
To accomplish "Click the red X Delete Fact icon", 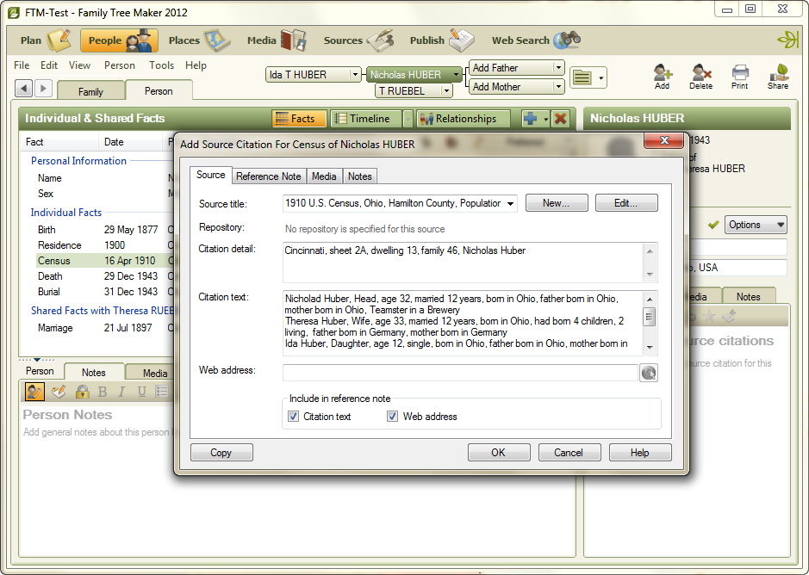I will coord(560,119).
